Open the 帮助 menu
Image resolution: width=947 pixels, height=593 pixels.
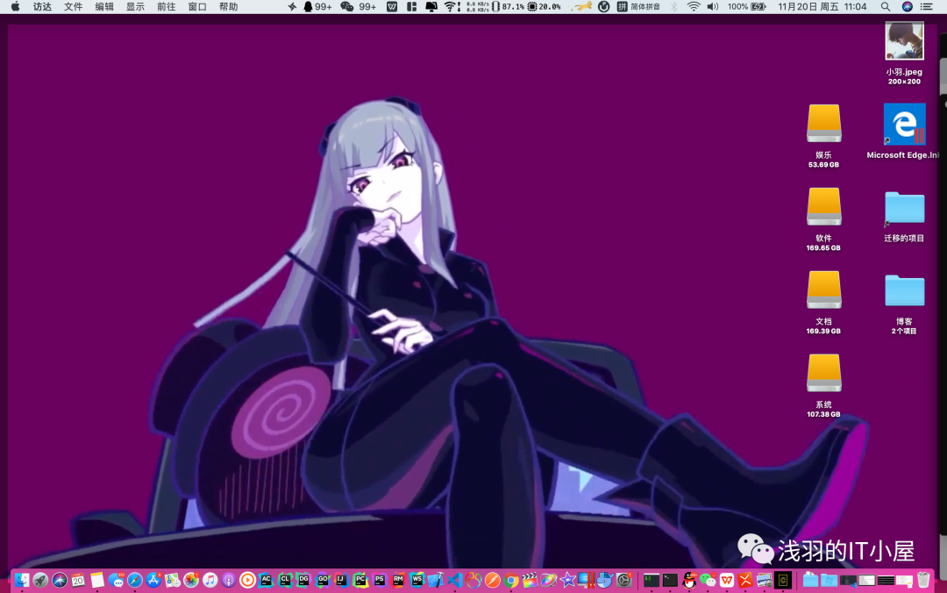pyautogui.click(x=228, y=7)
